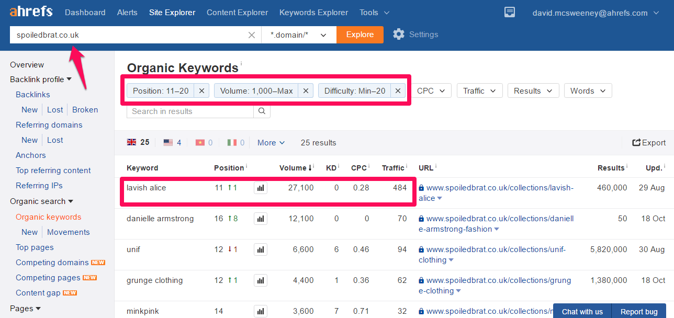674x318 pixels.
Task: Open the Settings gear icon
Action: click(x=399, y=35)
